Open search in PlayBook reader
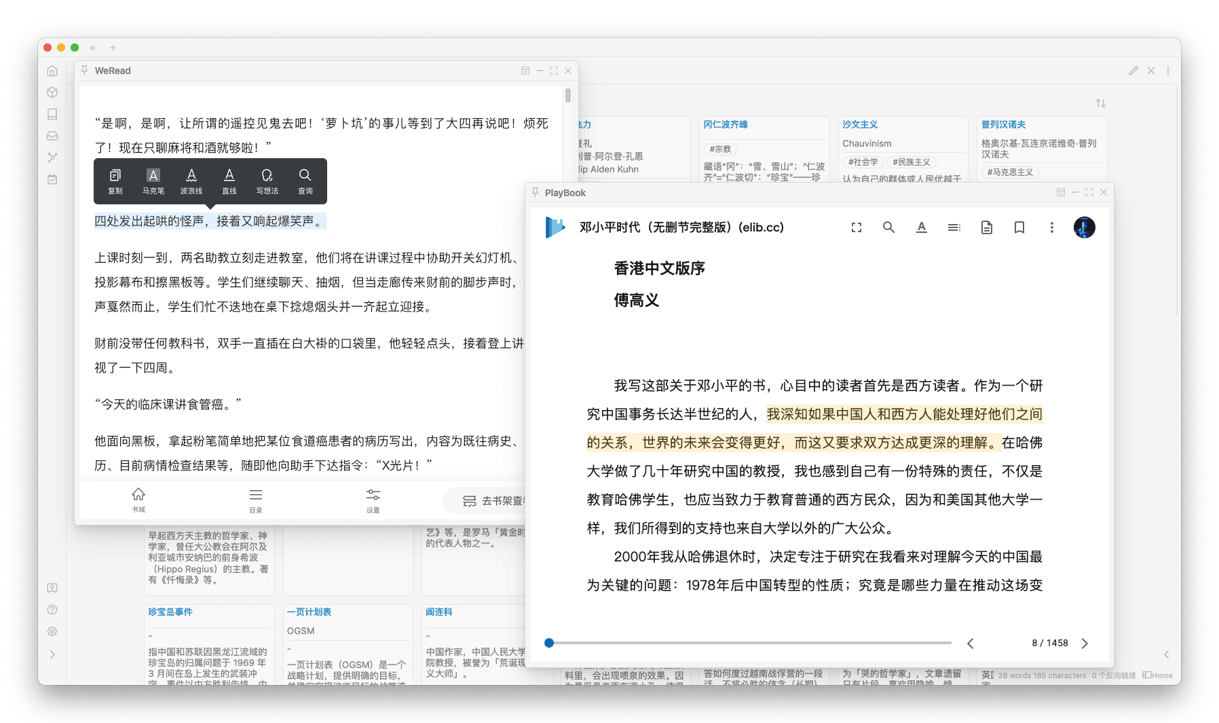1219x723 pixels. pos(888,227)
